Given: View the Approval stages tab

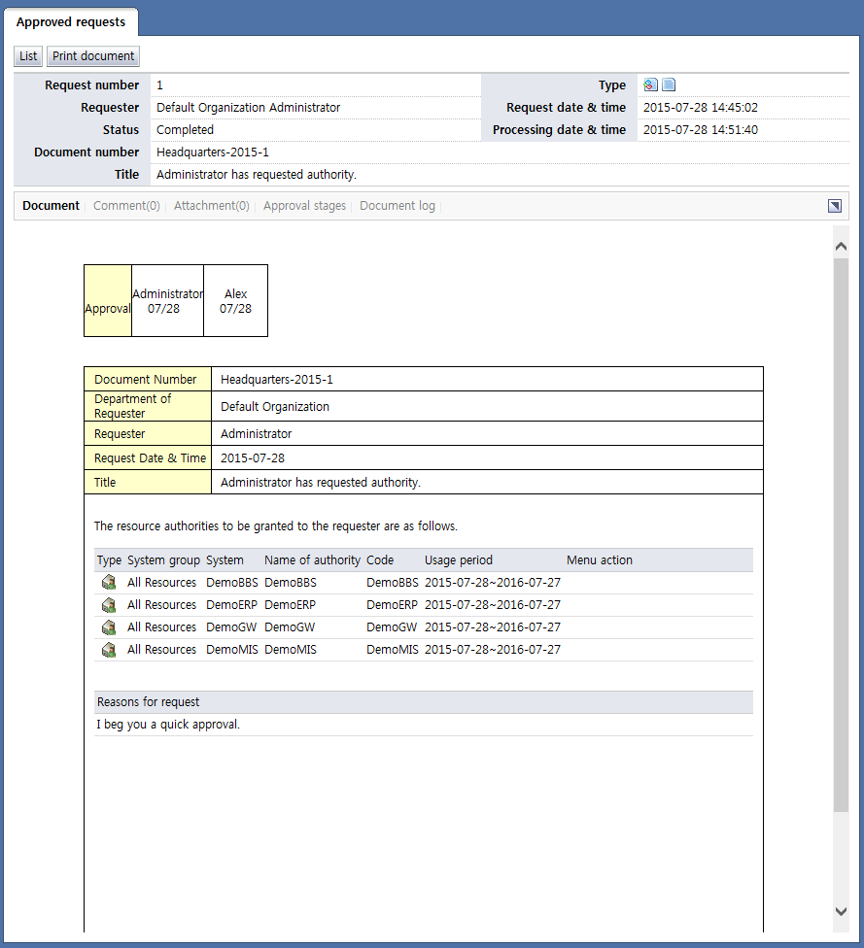Looking at the screenshot, I should [x=304, y=206].
